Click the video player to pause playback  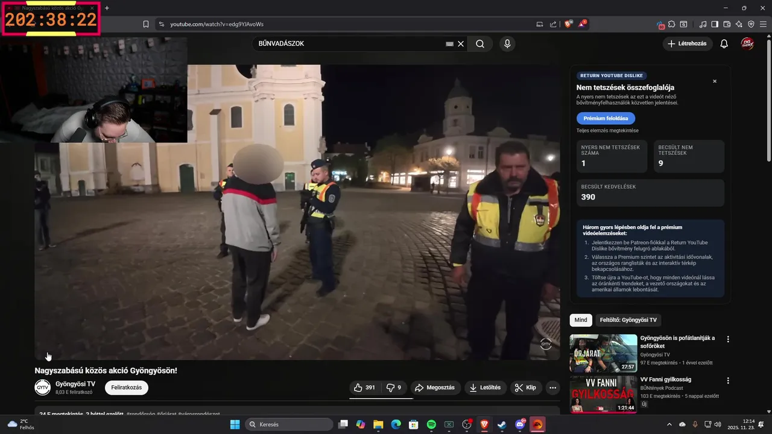pos(297,212)
